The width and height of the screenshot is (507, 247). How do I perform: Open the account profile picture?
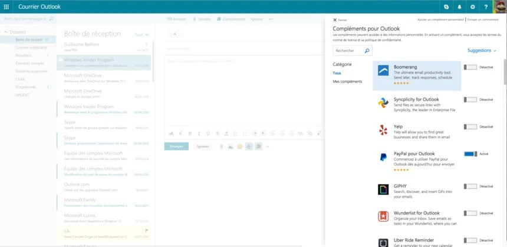point(500,7)
